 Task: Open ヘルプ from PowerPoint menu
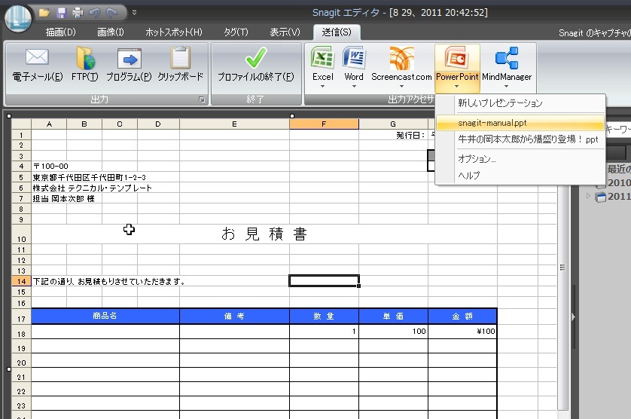pos(520,176)
